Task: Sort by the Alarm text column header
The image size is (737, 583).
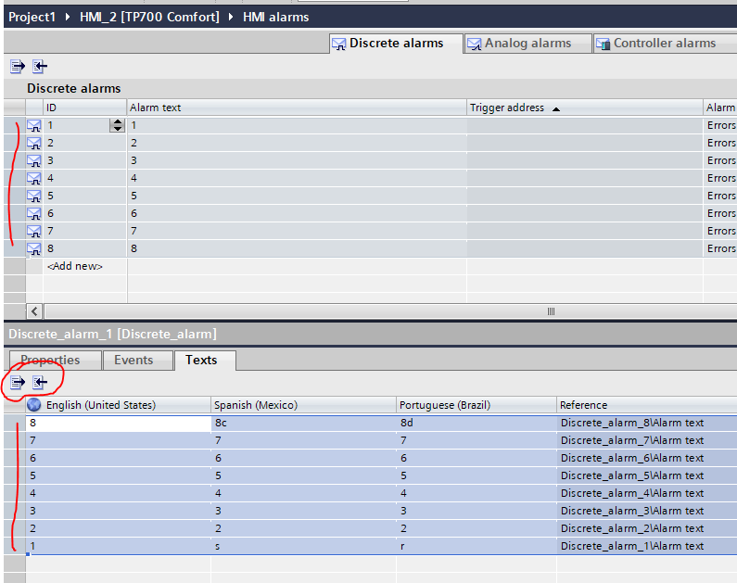Action: coord(297,108)
